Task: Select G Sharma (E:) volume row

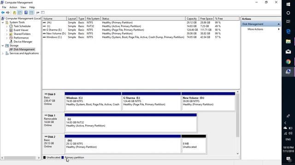Action: [141, 30]
